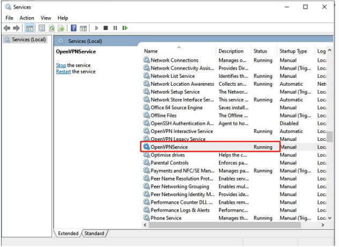Select the Network Connectivity Assis... service name
339x247 pixels.
tap(183, 68)
